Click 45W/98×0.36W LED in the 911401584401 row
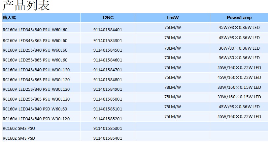The width and height of the screenshot is (268, 143). [239, 28]
